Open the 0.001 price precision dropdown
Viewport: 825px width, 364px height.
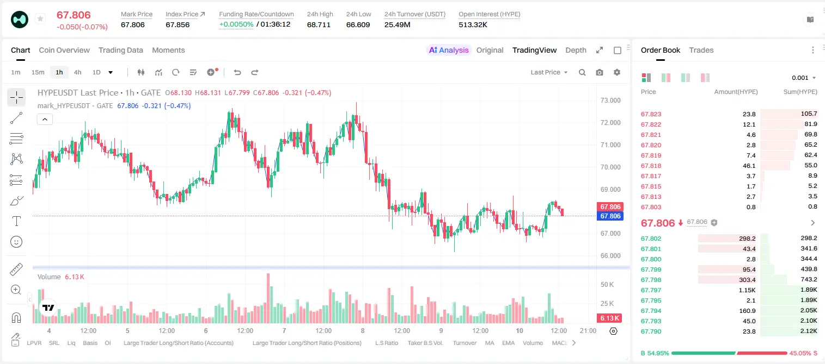804,78
